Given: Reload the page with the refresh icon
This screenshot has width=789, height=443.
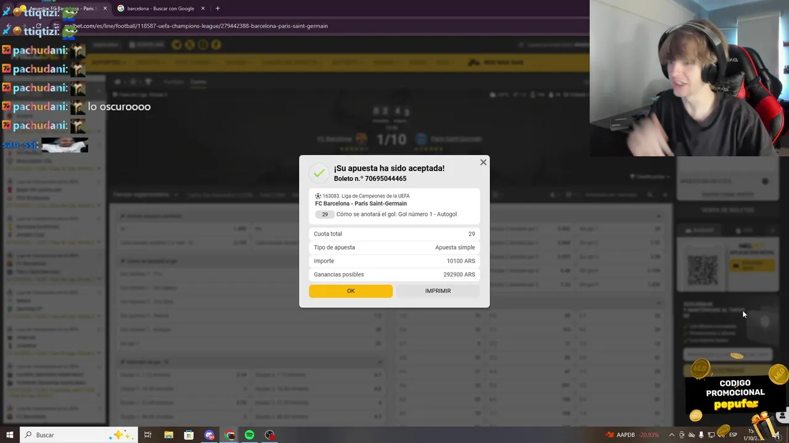Looking at the screenshot, I should pos(39,26).
